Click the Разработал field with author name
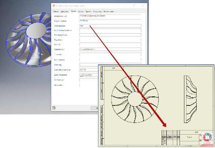This screenshot has height=148, width=215. click(110, 49)
